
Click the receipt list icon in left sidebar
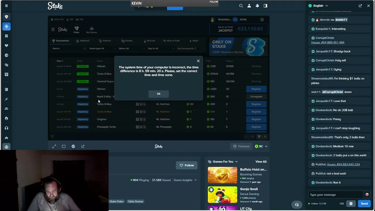coord(6,74)
